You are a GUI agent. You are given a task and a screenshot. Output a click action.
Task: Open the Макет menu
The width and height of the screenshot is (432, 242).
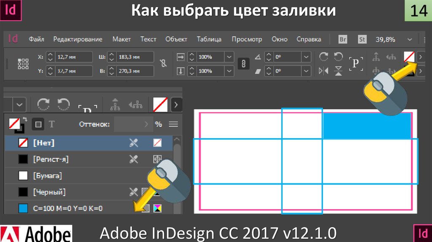(x=121, y=39)
